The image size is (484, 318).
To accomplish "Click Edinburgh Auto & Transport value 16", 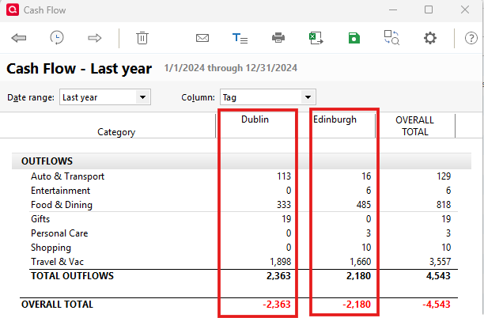I will click(x=366, y=176).
